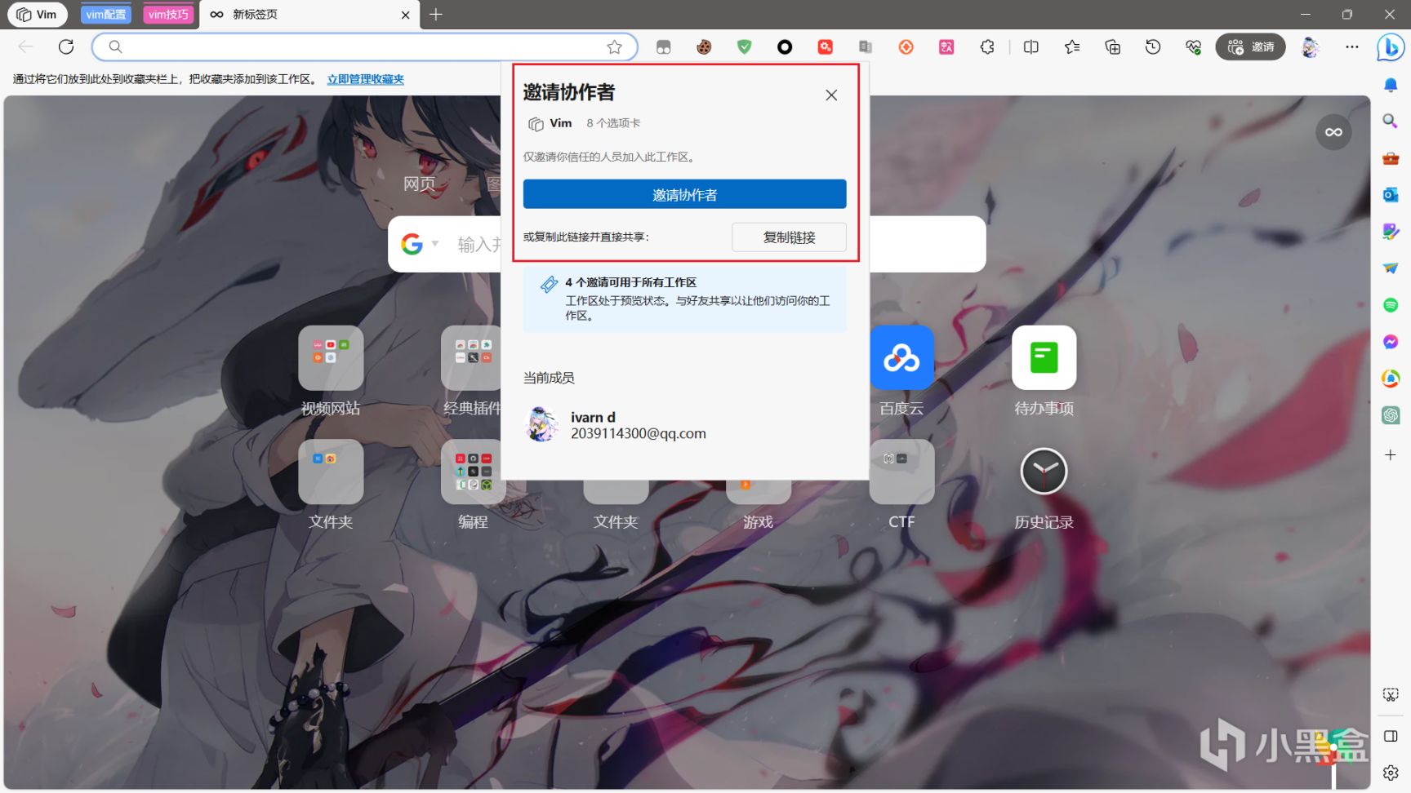1411x793 pixels.
Task: Open the sidebar Search tool
Action: (x=1391, y=122)
